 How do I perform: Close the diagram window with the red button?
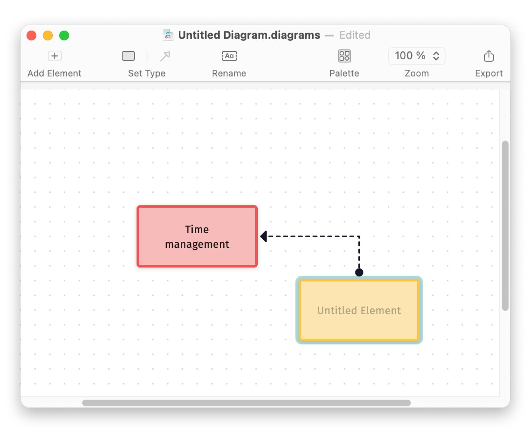click(x=32, y=35)
